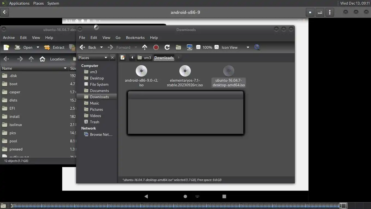Open the File menu in the Downloads window
Screen dimensions: 371x209
[82, 38]
